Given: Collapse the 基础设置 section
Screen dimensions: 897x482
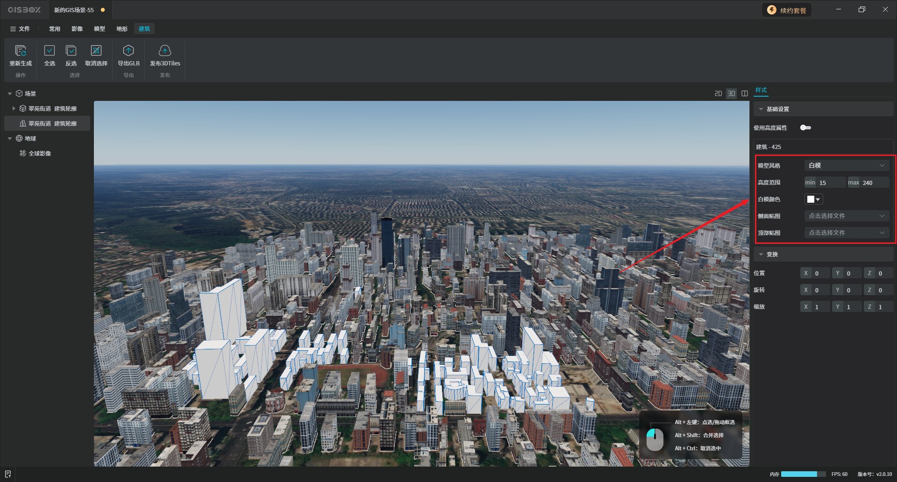Looking at the screenshot, I should click(761, 109).
